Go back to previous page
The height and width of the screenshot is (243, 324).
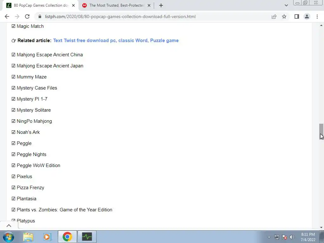(7, 16)
